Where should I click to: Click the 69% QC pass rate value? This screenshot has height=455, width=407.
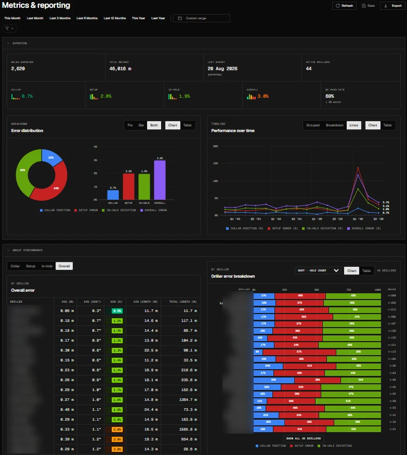click(330, 96)
